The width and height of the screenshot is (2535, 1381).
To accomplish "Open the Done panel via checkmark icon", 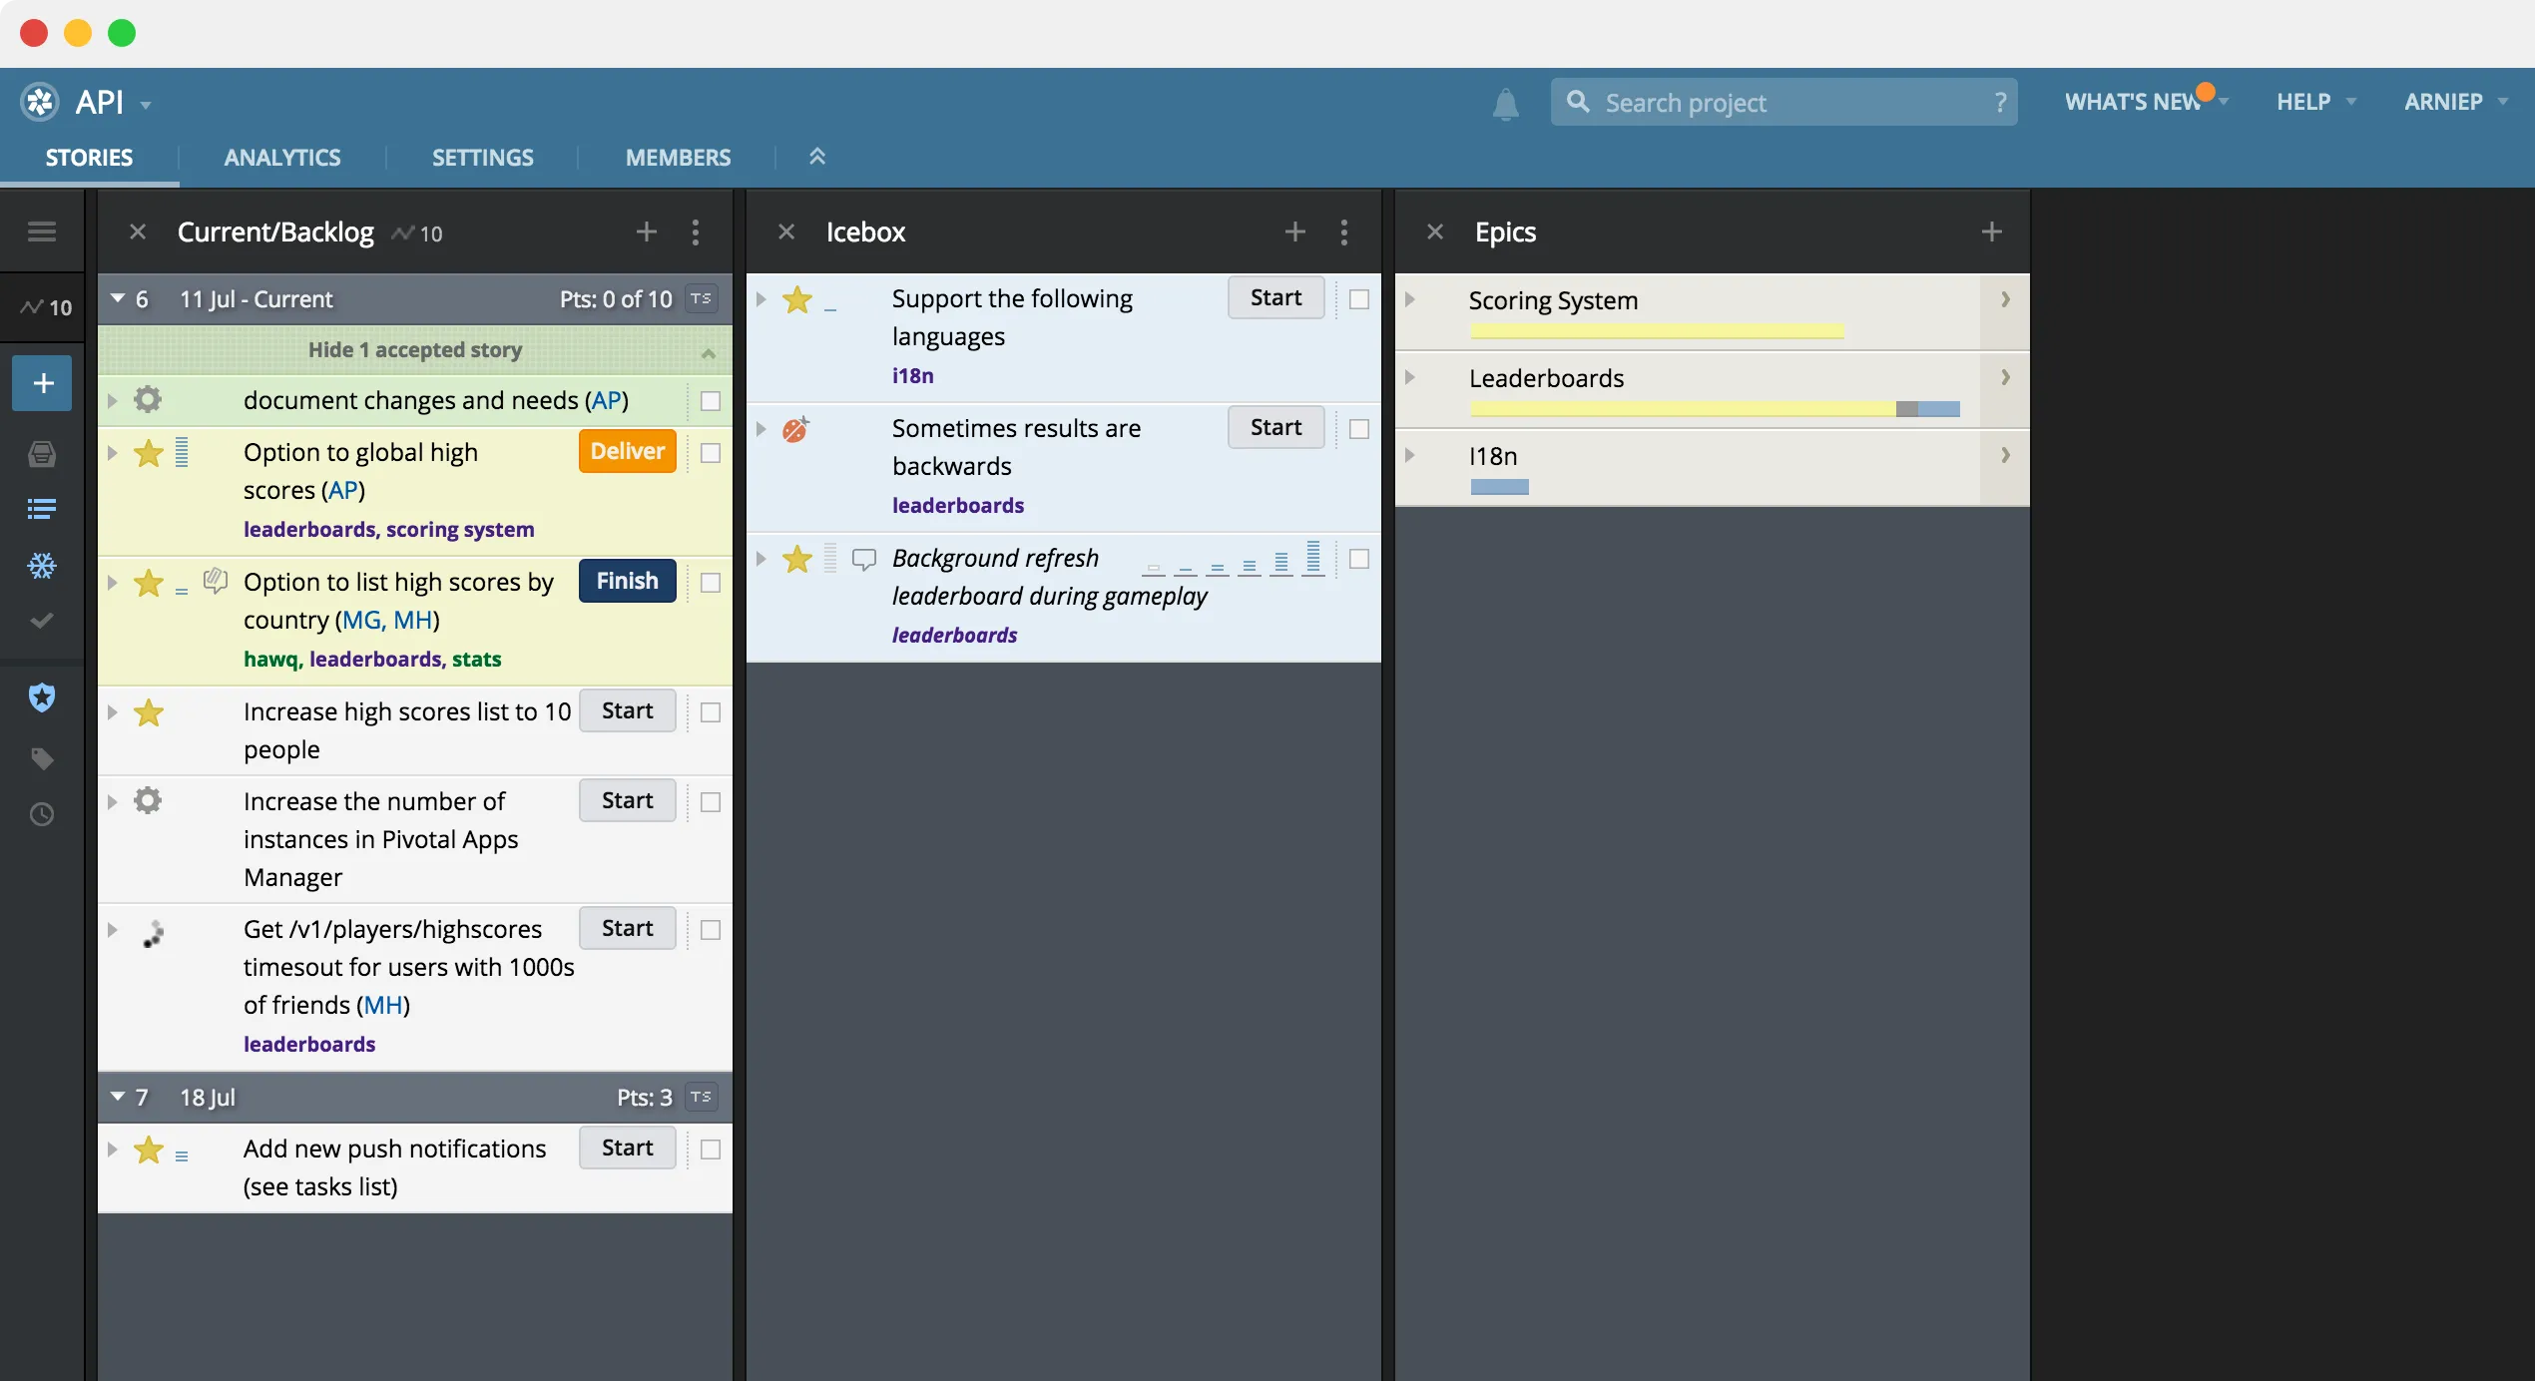I will click(41, 621).
